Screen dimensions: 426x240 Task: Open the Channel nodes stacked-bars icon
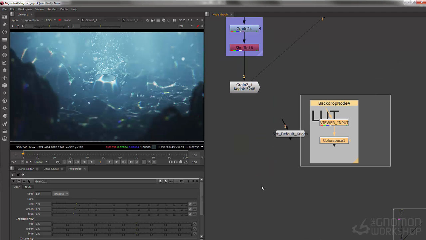point(5,40)
